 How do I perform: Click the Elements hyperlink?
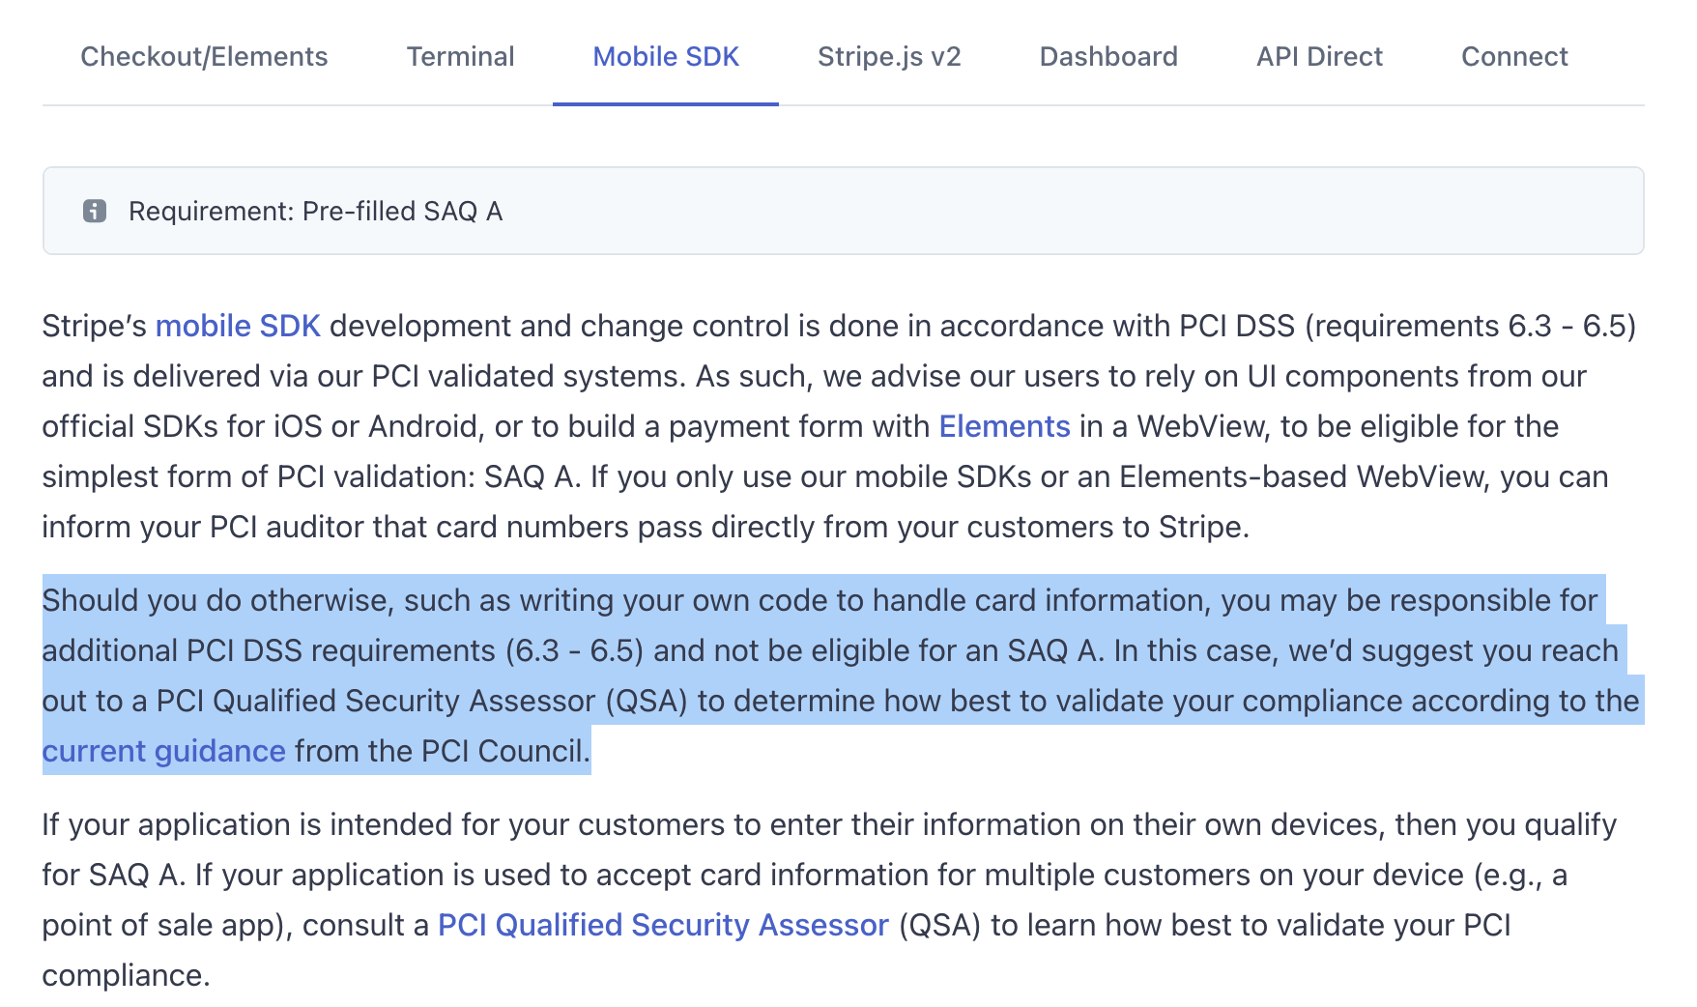[1003, 425]
